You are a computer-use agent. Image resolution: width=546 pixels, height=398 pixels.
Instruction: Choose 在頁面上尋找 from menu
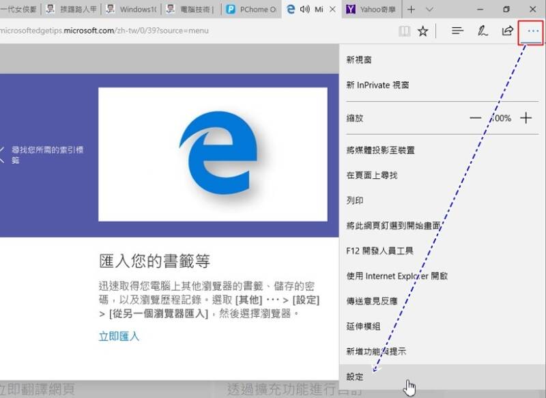pyautogui.click(x=442, y=175)
